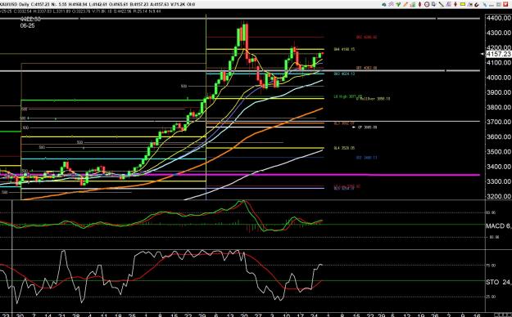The height and width of the screenshot is (317, 512).
Task: Minimize the chart window
Action: [492, 5]
